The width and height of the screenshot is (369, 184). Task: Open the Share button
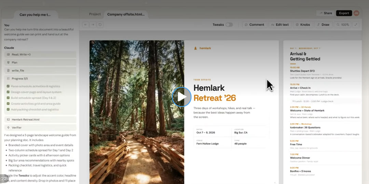[325, 13]
